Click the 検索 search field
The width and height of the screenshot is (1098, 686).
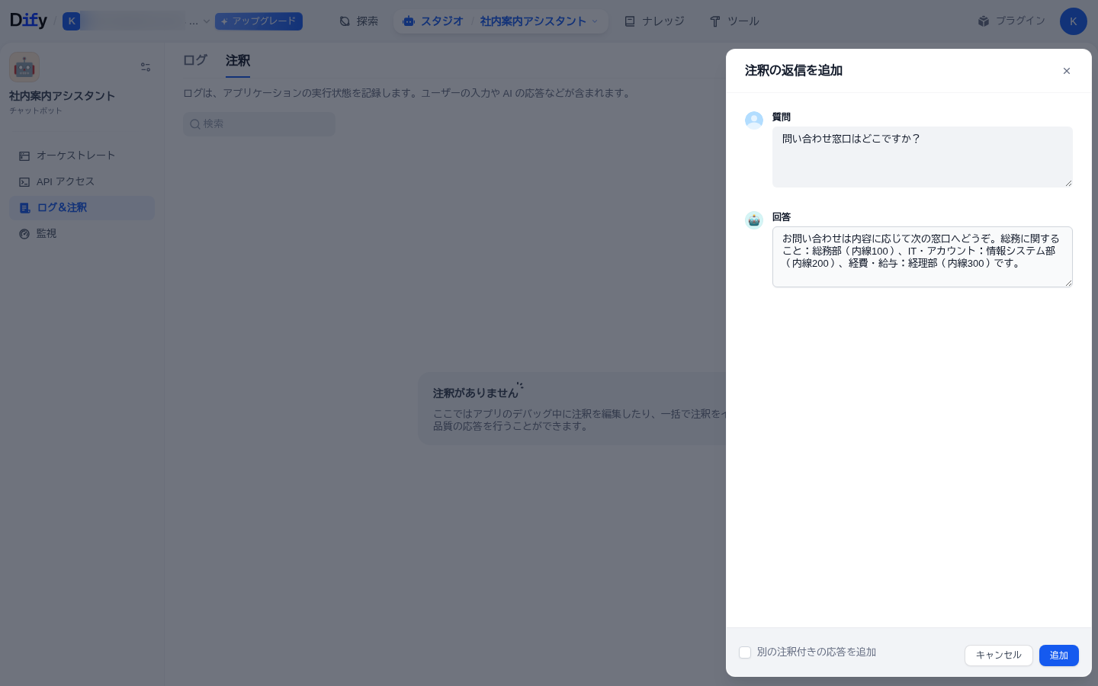[259, 124]
